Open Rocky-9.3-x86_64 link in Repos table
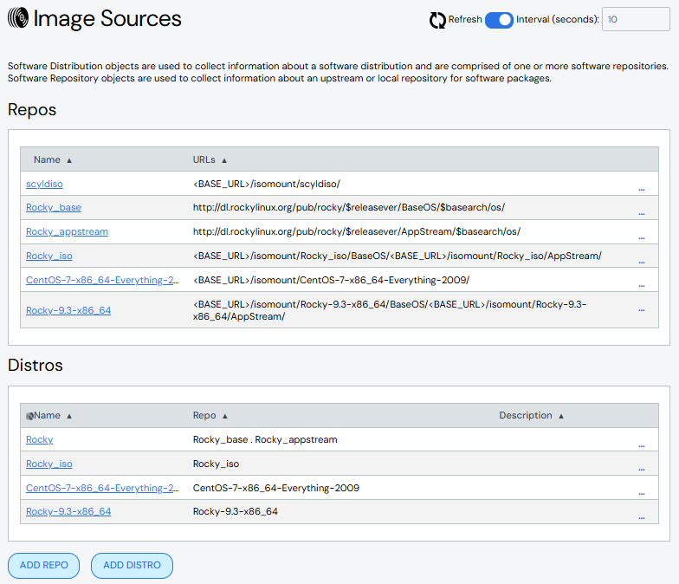This screenshot has height=584, width=679. (68, 310)
